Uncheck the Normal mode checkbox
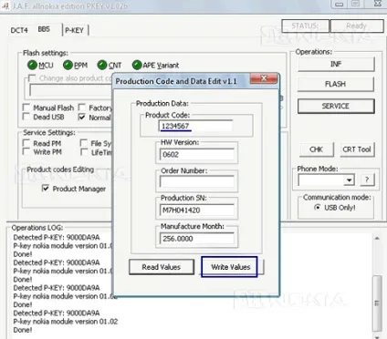387x339 pixels. pyautogui.click(x=82, y=117)
